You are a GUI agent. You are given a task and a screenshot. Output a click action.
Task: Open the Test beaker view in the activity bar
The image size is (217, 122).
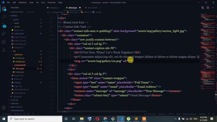coord(4,50)
